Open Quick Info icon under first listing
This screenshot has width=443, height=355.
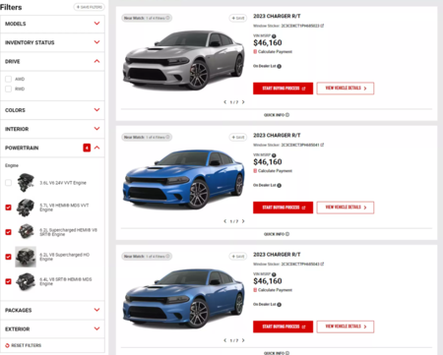pyautogui.click(x=287, y=115)
